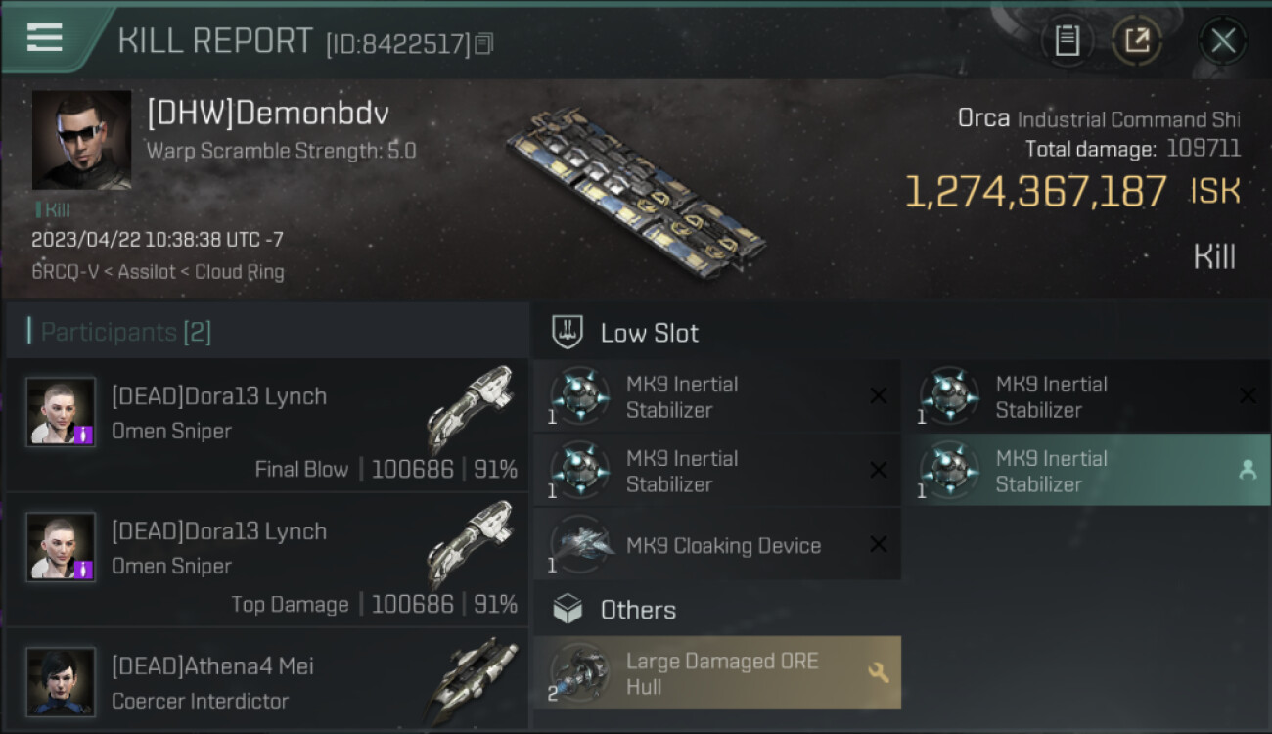The height and width of the screenshot is (734, 1272).
Task: Click the X on MK9 Cloaking Device
Action: click(879, 545)
